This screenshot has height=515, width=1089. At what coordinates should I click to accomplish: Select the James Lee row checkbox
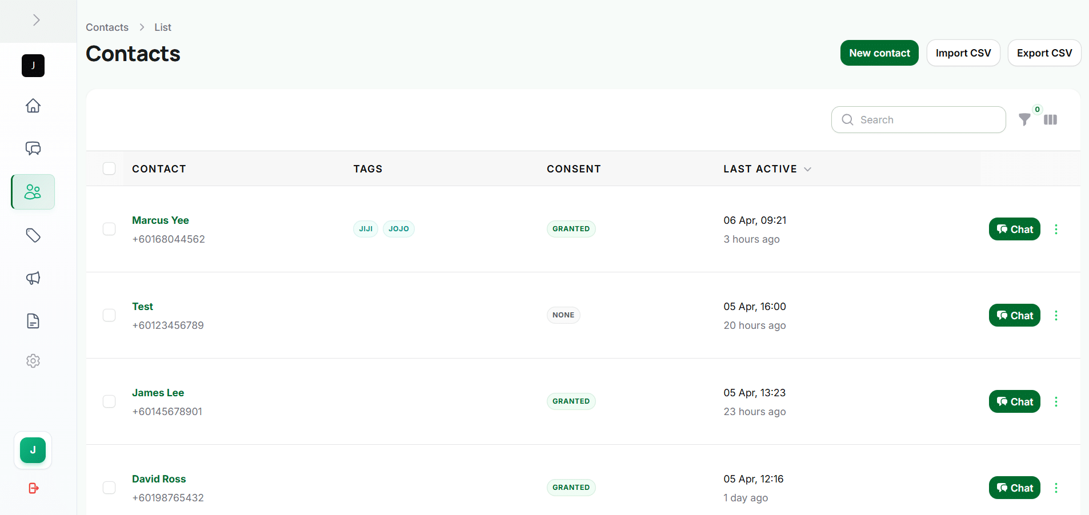109,401
